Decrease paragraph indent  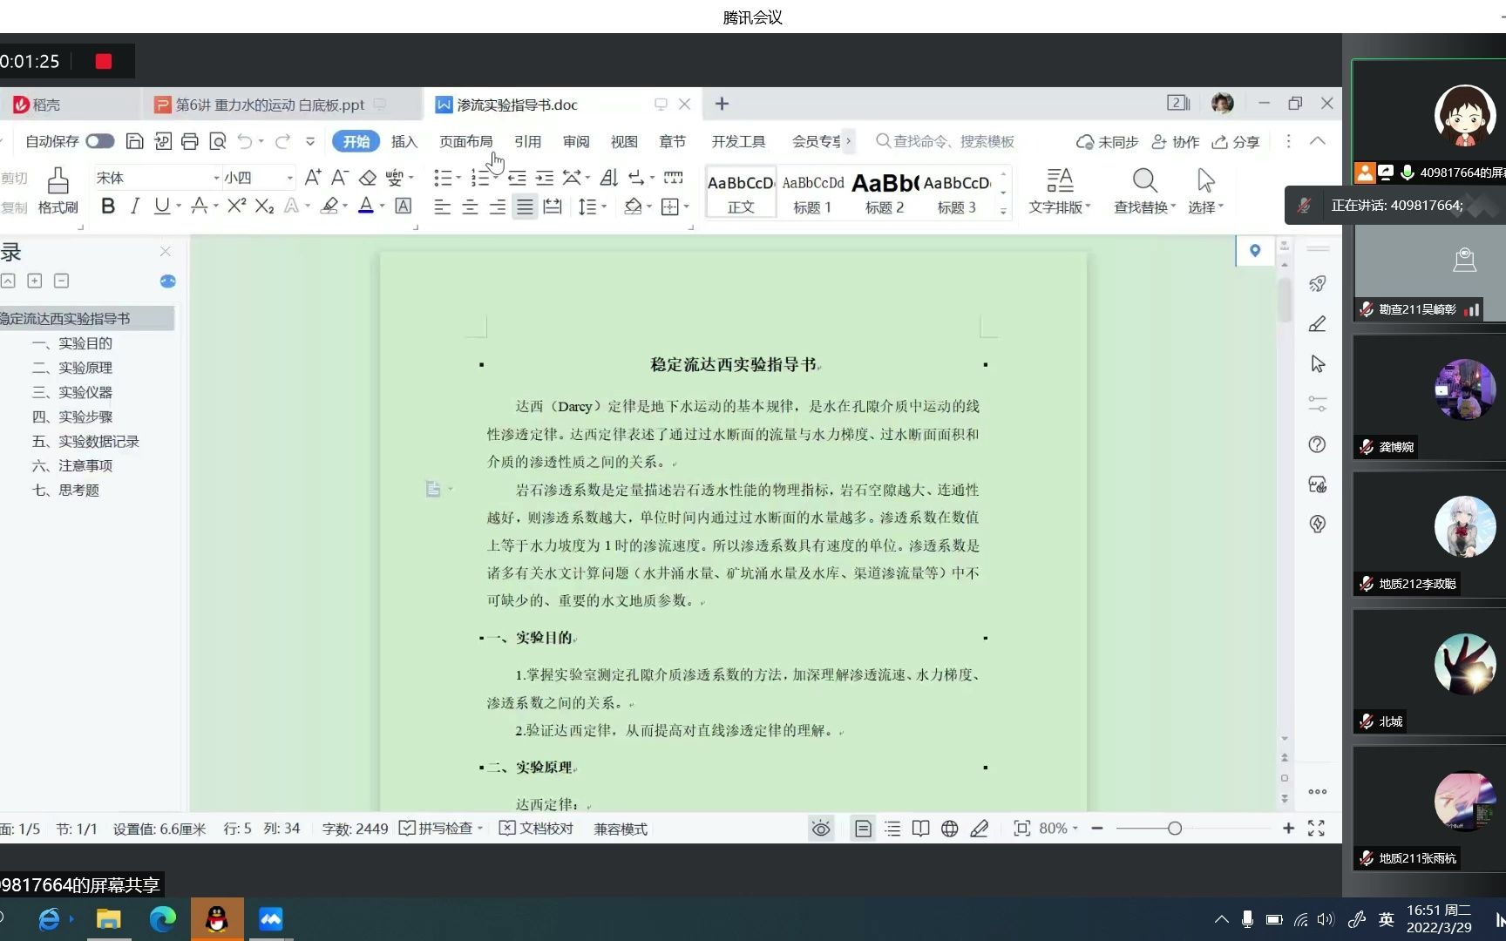[x=517, y=178]
